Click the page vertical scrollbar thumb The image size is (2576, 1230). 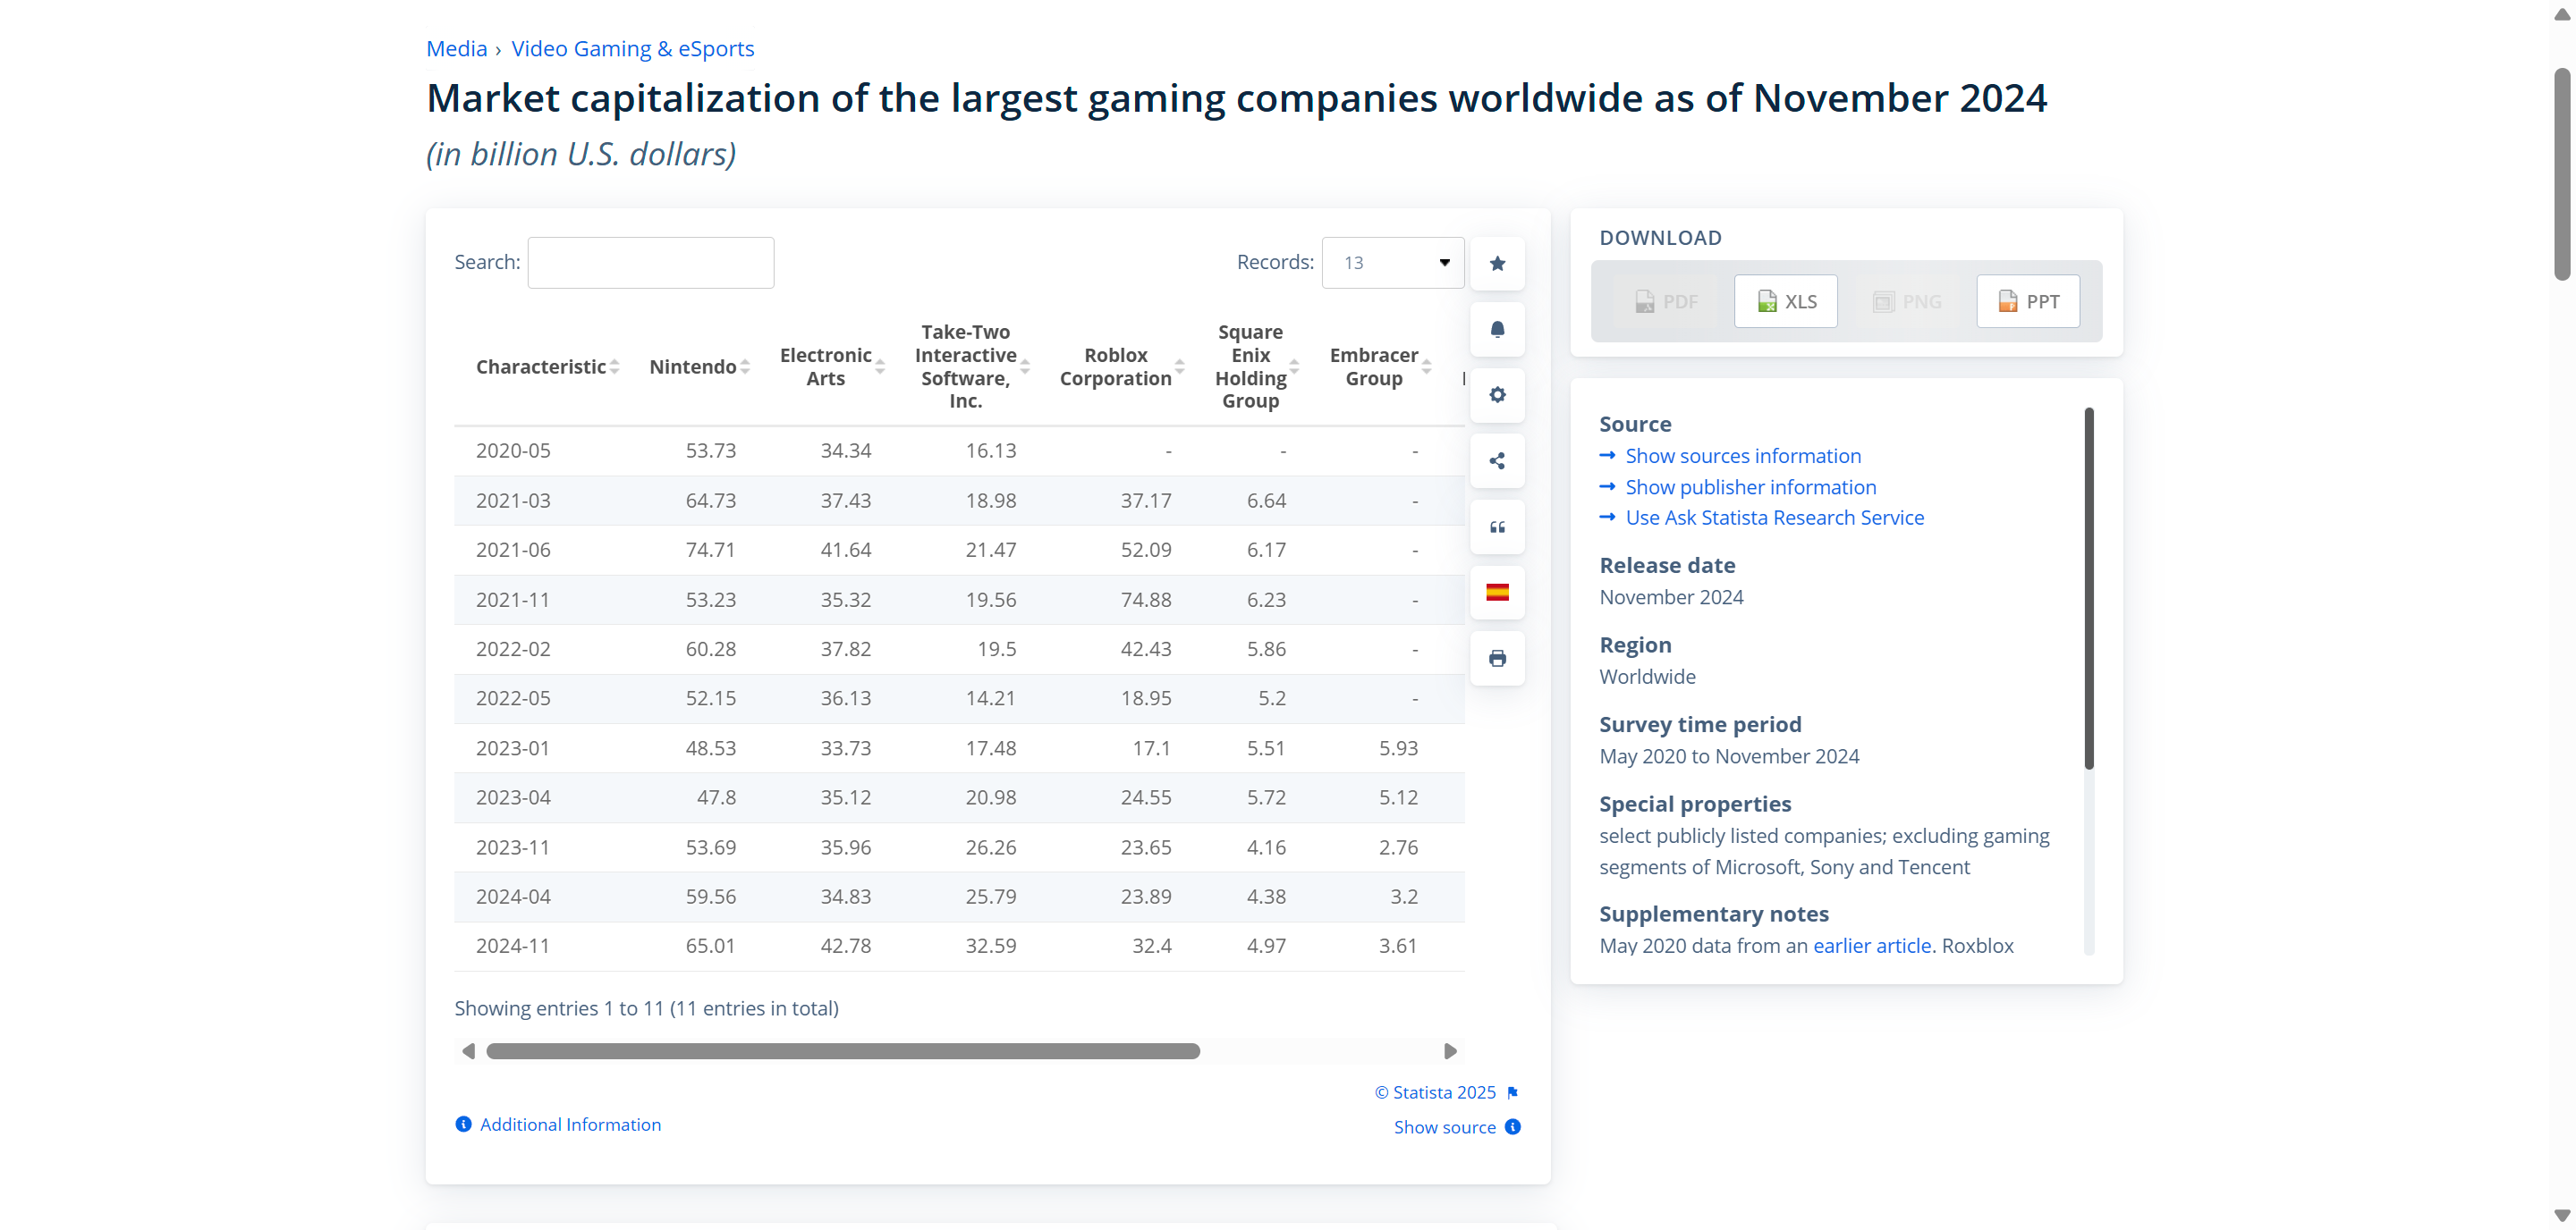(x=2562, y=175)
